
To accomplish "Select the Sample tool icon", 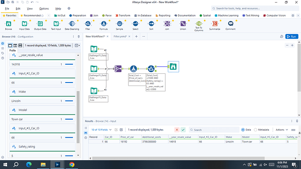I will point(120,24).
